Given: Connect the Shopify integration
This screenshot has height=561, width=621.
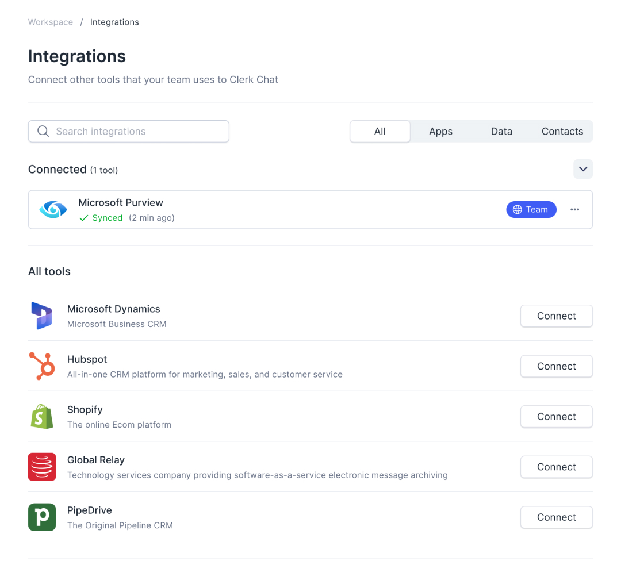Looking at the screenshot, I should (x=557, y=417).
